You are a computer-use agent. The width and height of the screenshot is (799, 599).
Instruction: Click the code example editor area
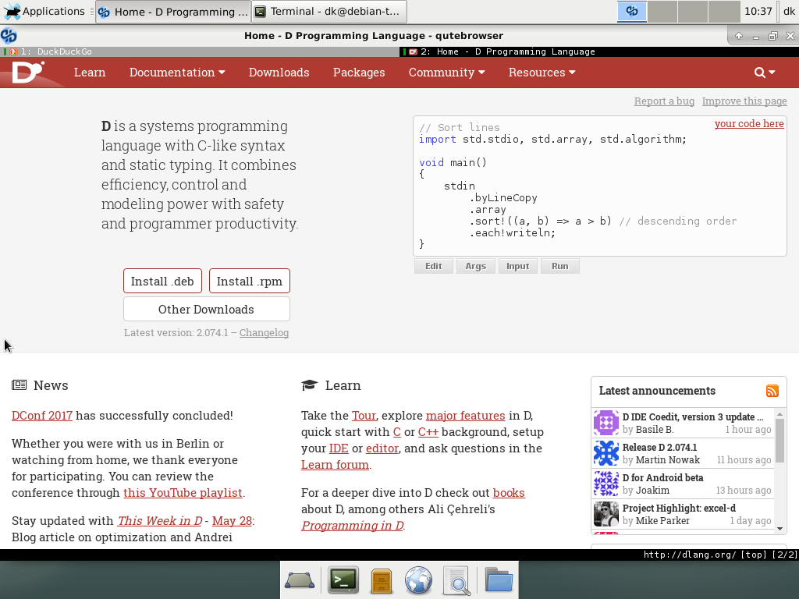point(600,186)
